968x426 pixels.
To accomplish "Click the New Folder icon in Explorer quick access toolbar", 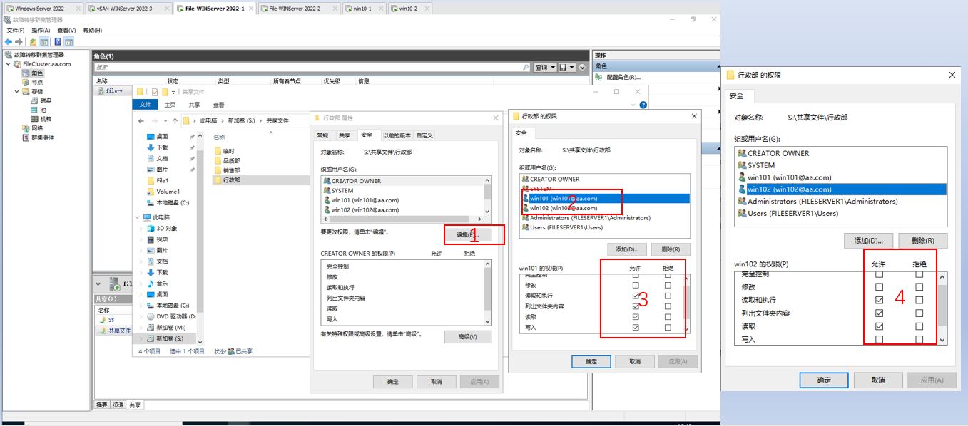I will click(165, 90).
